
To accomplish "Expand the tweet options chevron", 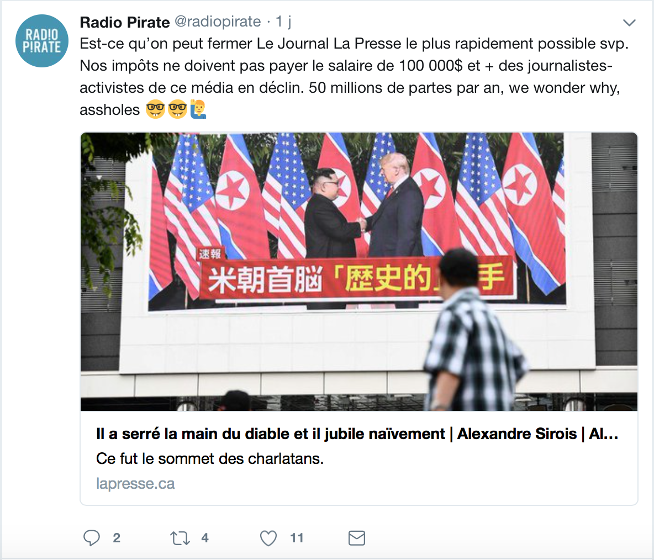I will (629, 23).
